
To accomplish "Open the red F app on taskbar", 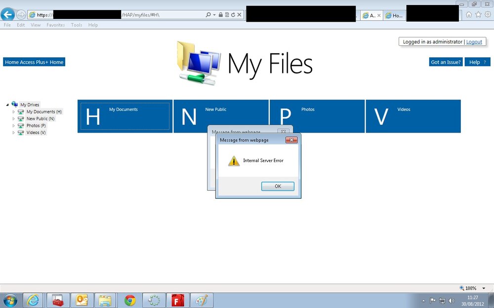I will (178, 301).
